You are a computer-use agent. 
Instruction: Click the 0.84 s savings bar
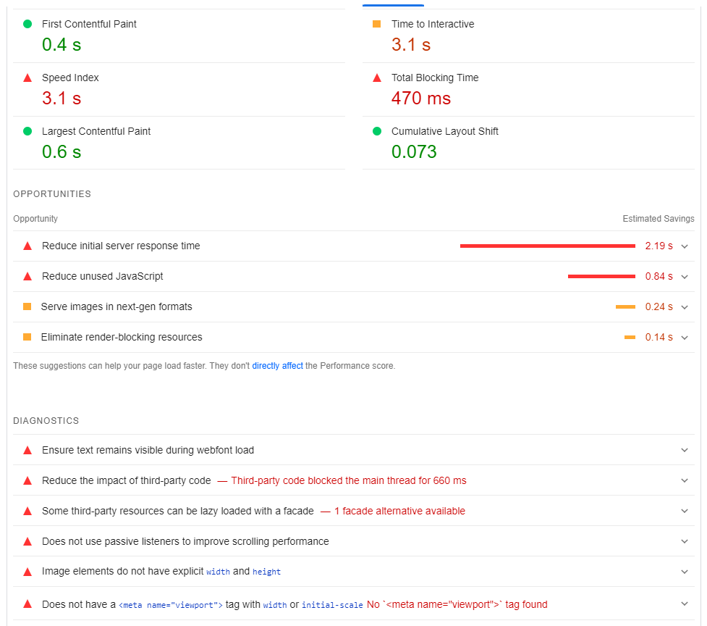click(x=601, y=276)
